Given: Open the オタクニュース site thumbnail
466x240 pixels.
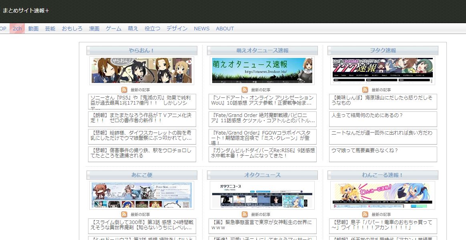Looking at the screenshot, I should (x=262, y=195).
